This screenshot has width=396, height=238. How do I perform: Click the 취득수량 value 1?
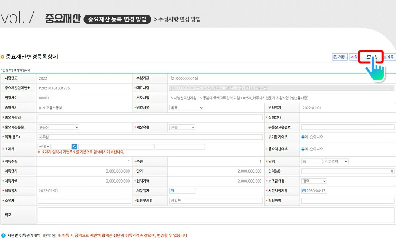pyautogui.click(x=129, y=161)
